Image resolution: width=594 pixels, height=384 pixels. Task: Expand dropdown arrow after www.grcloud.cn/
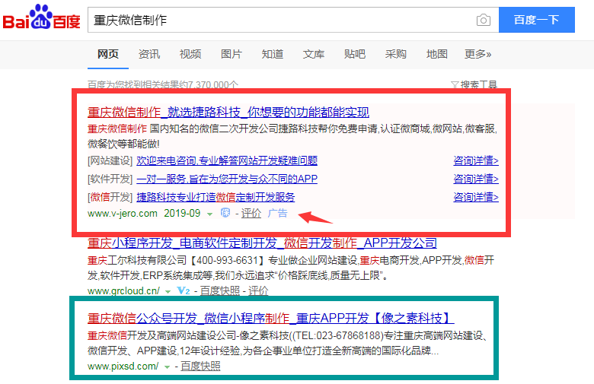[x=168, y=292]
